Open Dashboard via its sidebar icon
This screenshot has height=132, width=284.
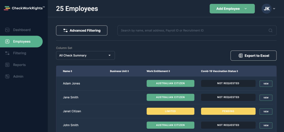click(x=7, y=30)
